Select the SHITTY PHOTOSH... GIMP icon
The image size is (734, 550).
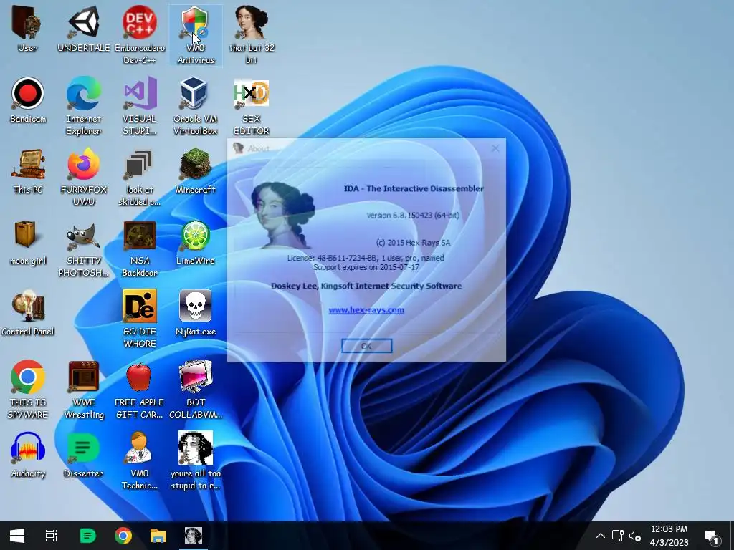[x=84, y=248]
